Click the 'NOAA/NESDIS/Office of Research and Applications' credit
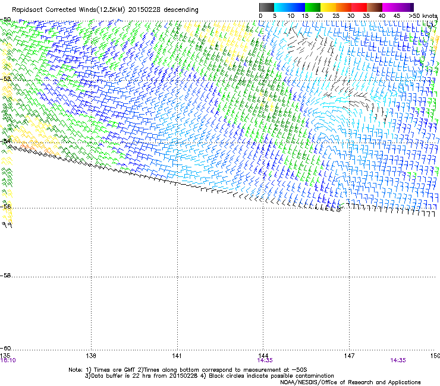 click(x=350, y=382)
